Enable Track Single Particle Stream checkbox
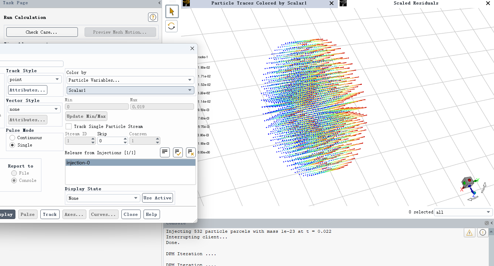The width and height of the screenshot is (494, 266). [x=69, y=127]
